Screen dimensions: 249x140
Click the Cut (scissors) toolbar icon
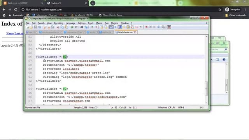(x=58, y=27)
